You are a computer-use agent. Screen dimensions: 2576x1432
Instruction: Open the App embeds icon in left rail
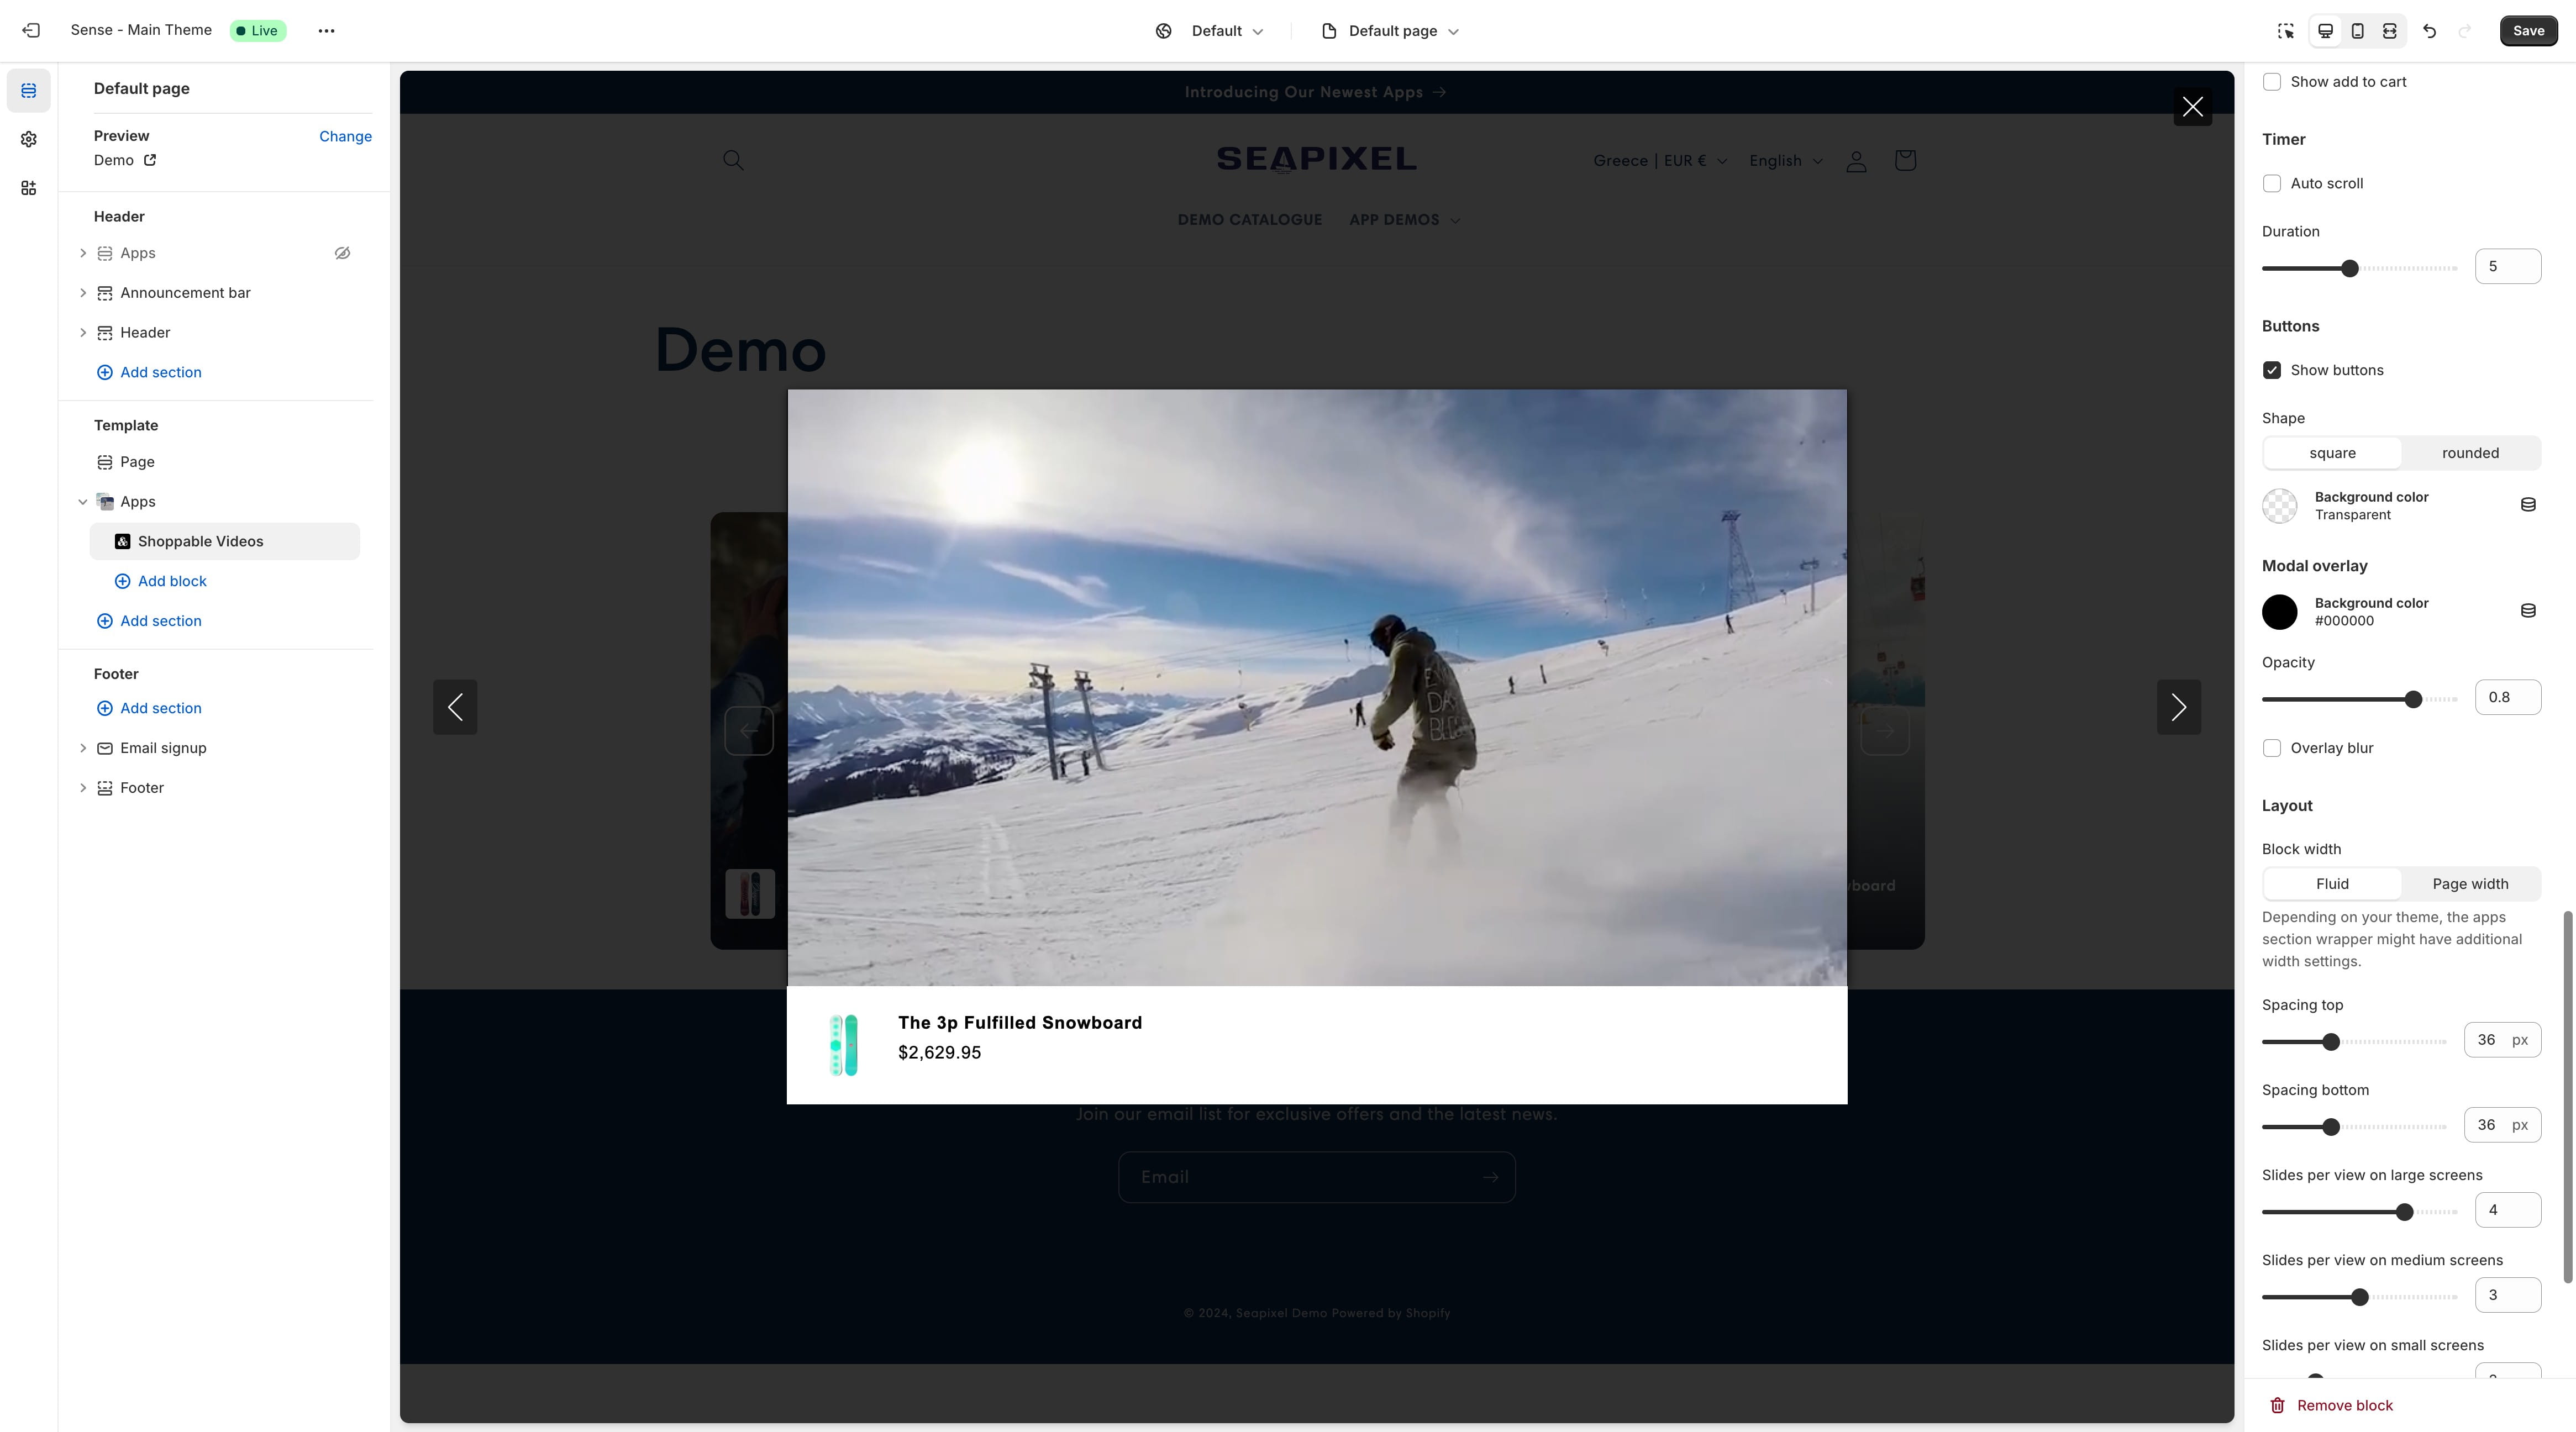29,188
